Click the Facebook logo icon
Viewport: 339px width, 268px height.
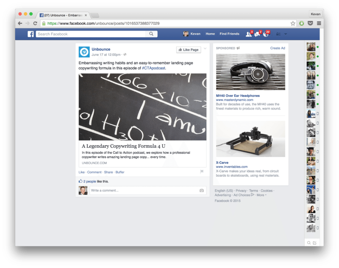[31, 34]
